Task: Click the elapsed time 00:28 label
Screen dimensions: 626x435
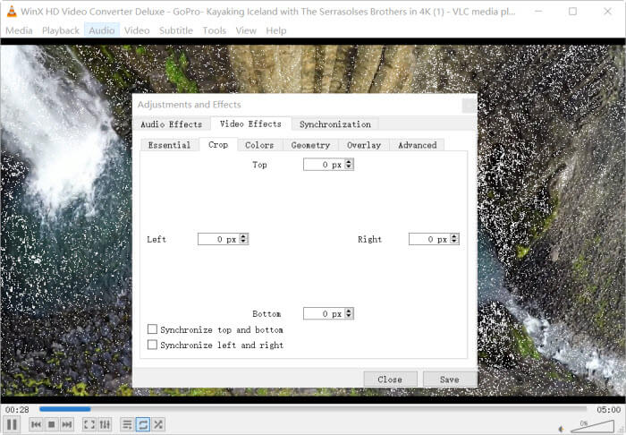Action: pyautogui.click(x=17, y=409)
